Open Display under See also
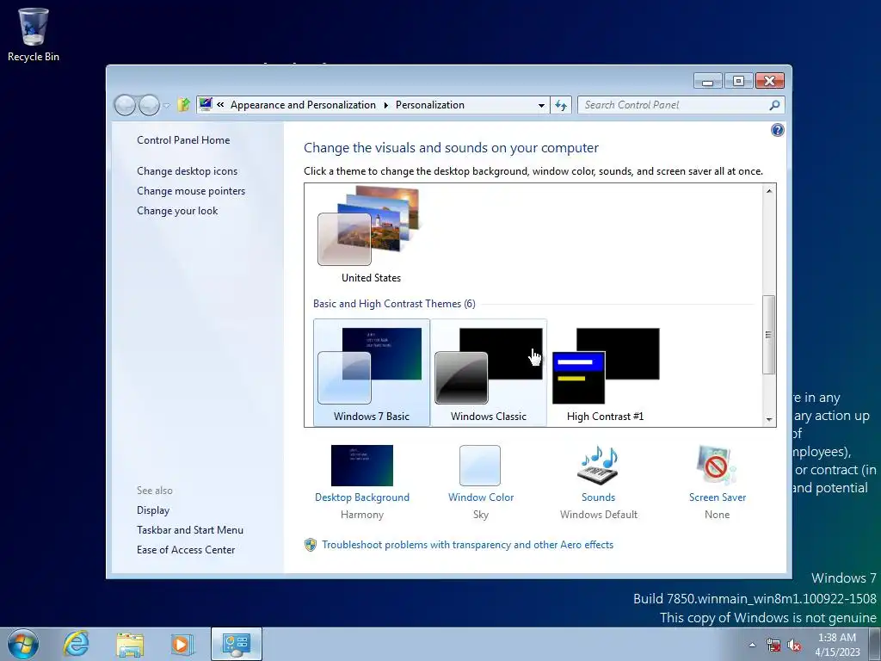 [x=153, y=510]
